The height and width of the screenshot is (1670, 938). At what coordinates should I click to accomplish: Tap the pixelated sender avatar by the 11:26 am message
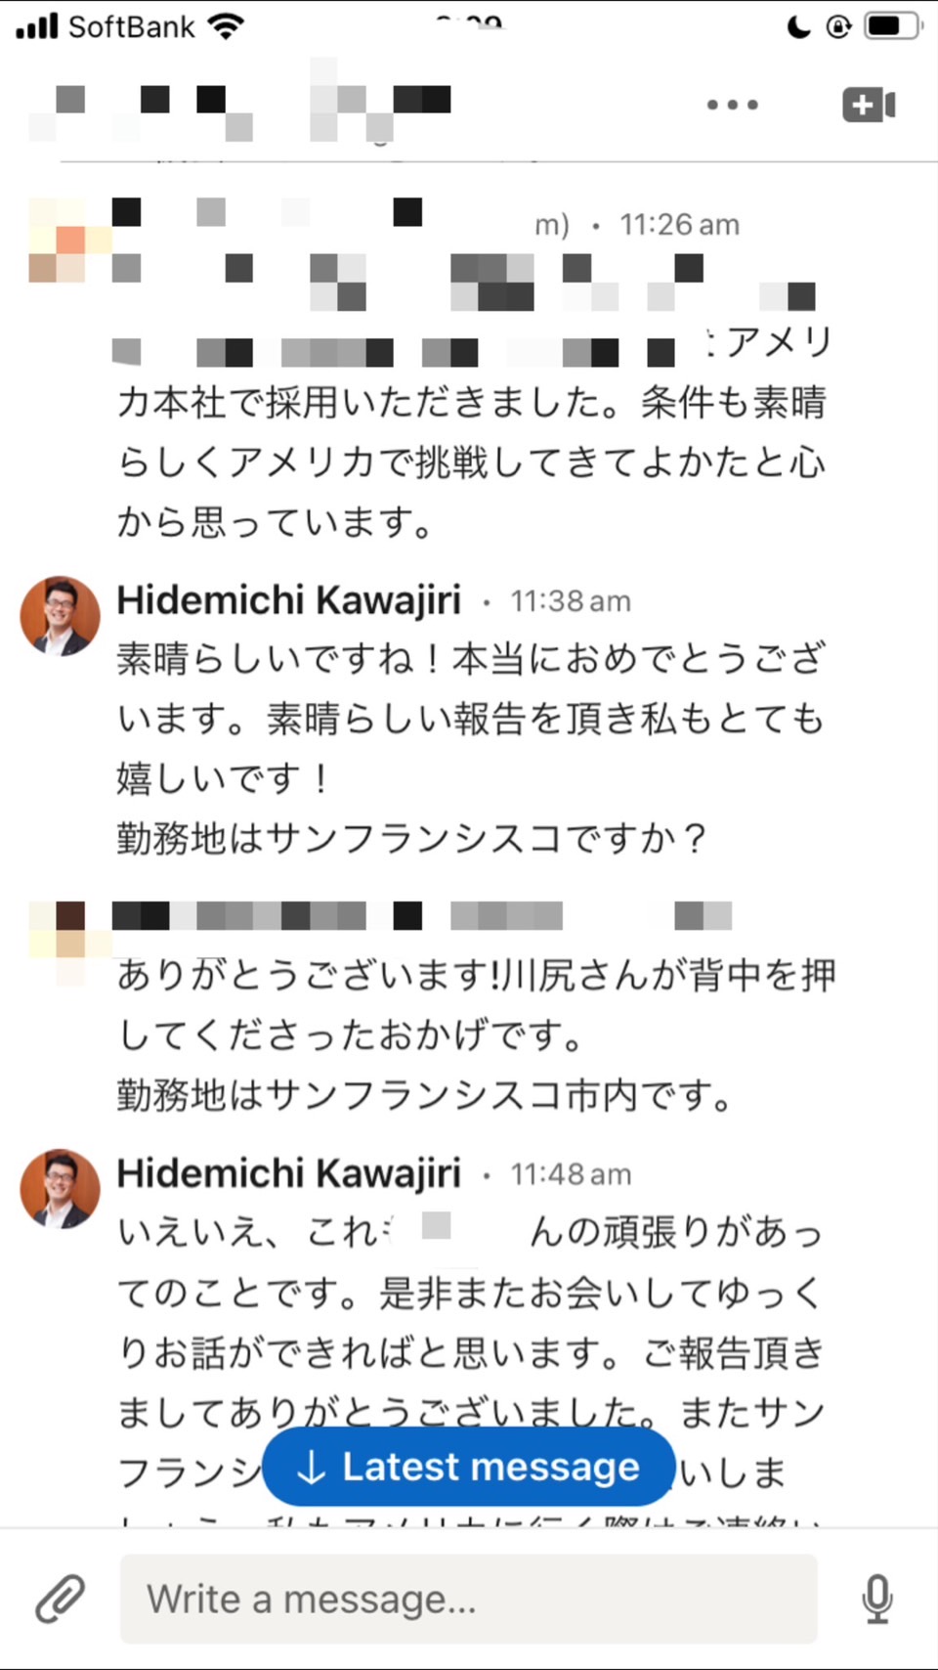68,241
